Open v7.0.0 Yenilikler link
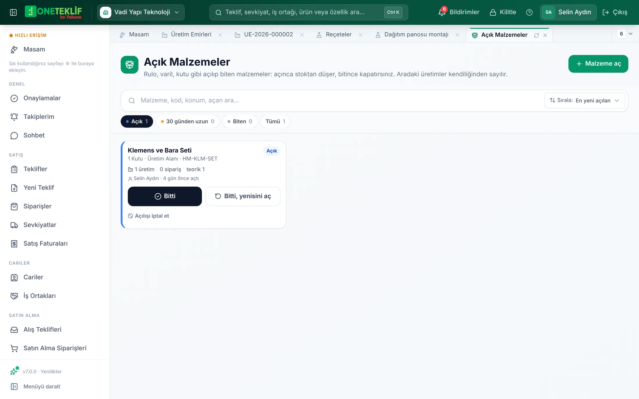The width and height of the screenshot is (639, 399). tap(36, 371)
